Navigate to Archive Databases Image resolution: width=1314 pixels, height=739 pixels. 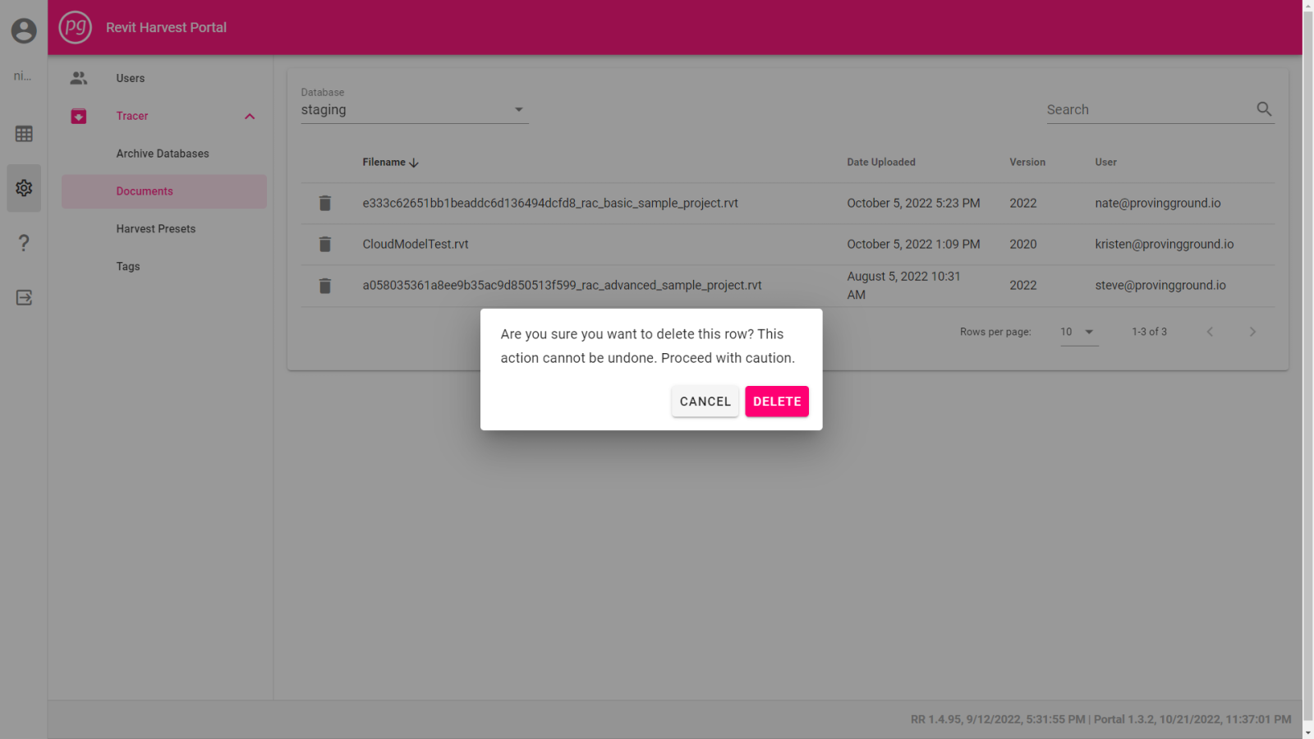click(163, 154)
